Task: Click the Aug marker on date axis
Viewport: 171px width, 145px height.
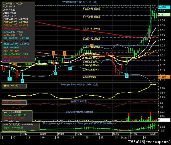Action: (x=124, y=138)
